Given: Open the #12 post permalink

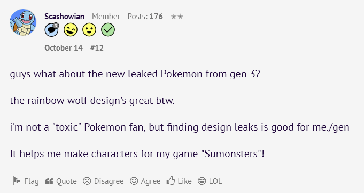Looking at the screenshot, I should pyautogui.click(x=97, y=48).
